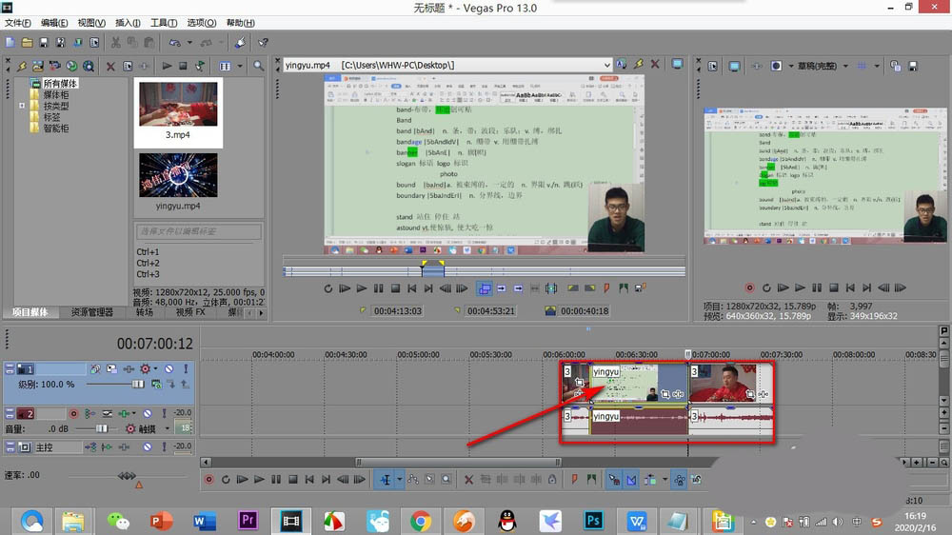This screenshot has height=535, width=952.
Task: Open the overlays dropdown in video preview
Action: pyautogui.click(x=877, y=66)
